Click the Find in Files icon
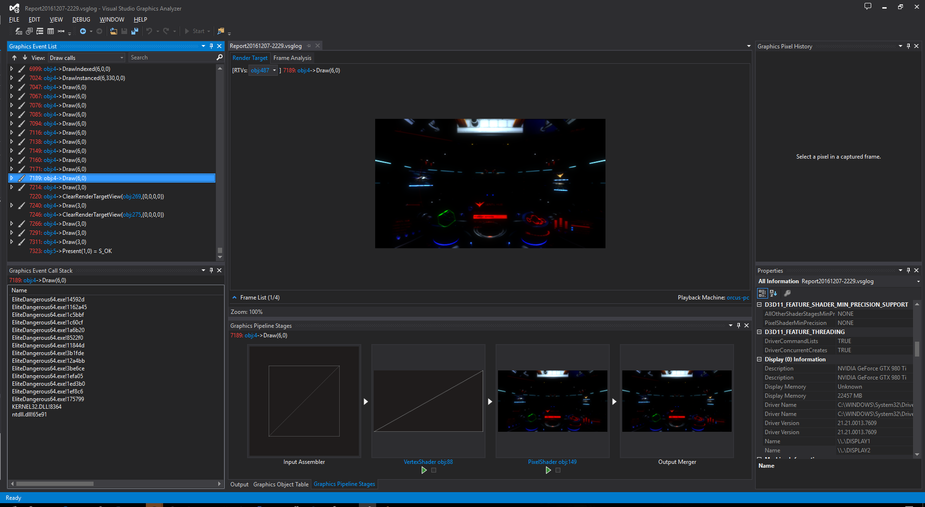 click(221, 31)
